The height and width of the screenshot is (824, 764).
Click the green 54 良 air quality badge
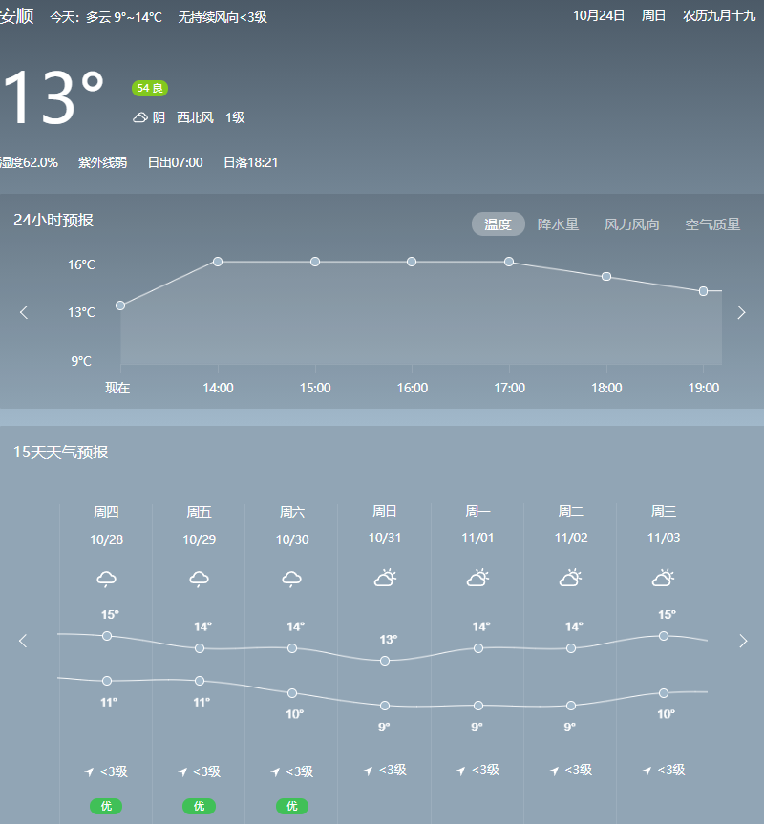(x=150, y=88)
